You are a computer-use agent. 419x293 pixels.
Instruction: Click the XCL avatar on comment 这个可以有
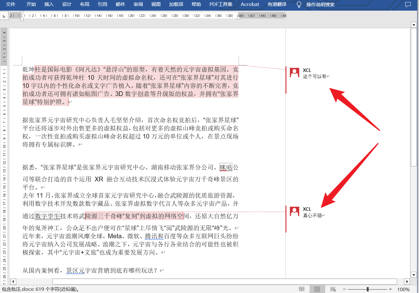coord(294,72)
